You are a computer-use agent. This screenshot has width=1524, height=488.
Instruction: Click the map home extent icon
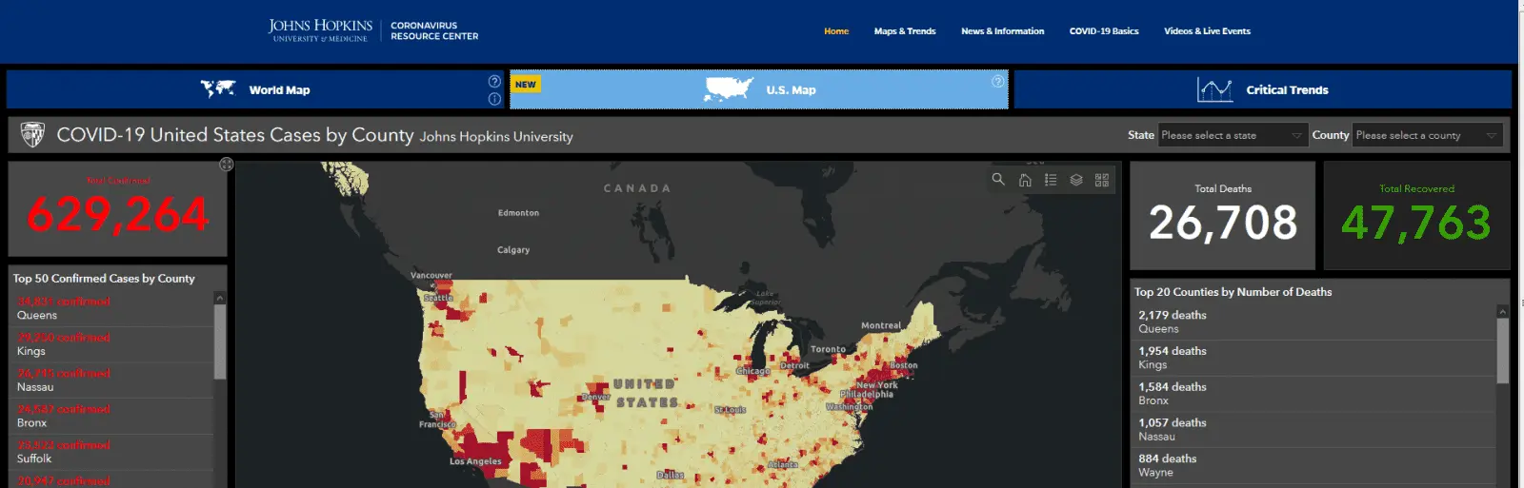[1025, 180]
